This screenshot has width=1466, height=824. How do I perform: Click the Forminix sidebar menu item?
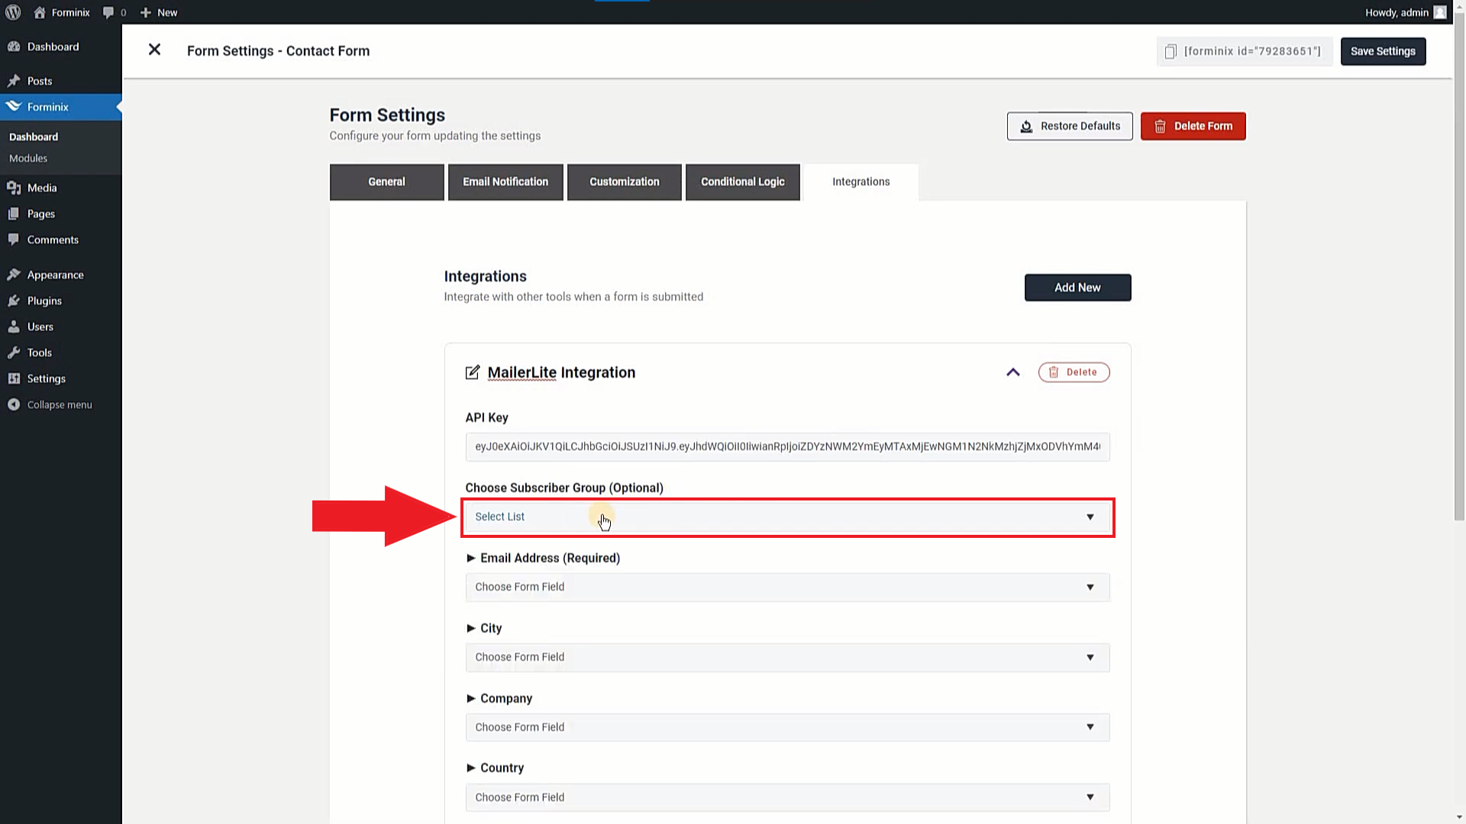(47, 107)
